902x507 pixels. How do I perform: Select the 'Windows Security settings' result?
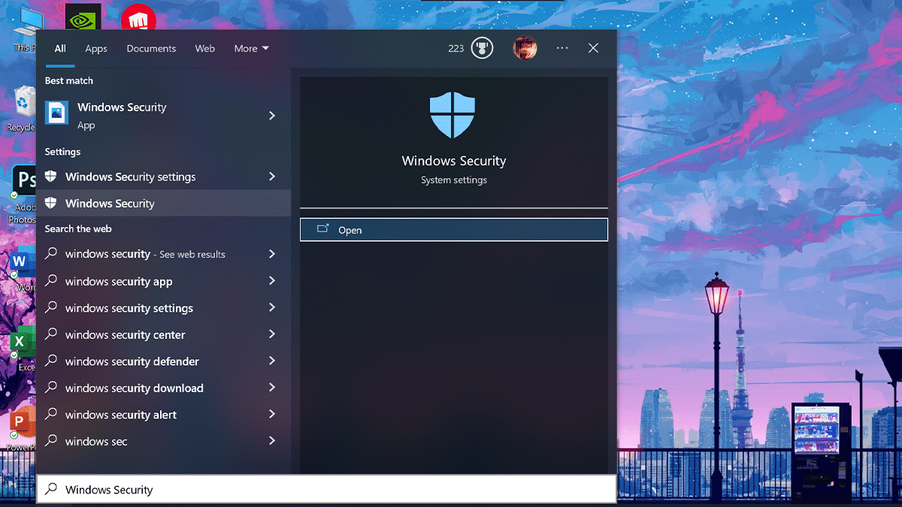(163, 177)
